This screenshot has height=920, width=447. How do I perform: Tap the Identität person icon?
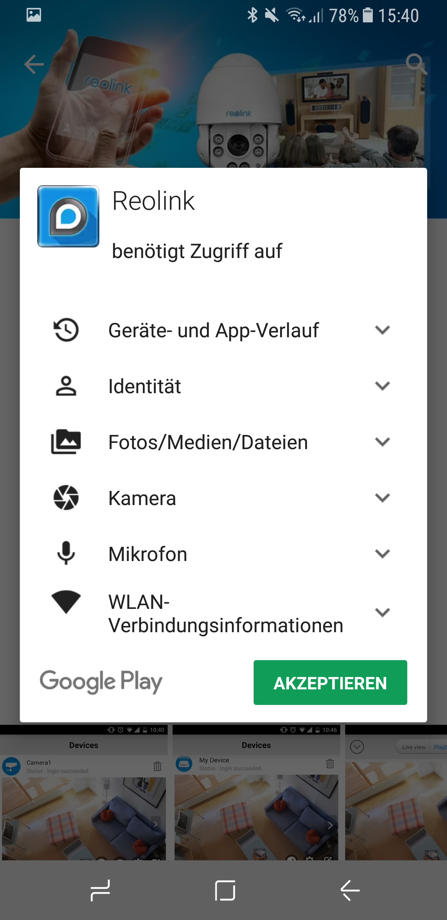[66, 386]
